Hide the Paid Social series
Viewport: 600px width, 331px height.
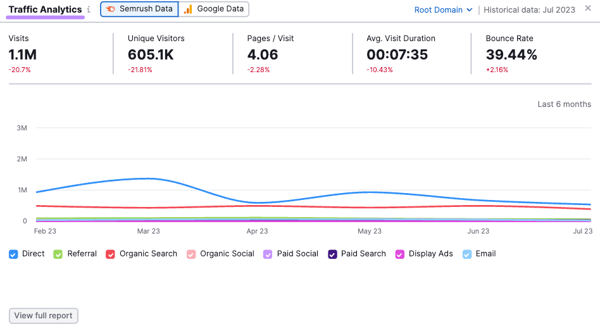coord(268,254)
